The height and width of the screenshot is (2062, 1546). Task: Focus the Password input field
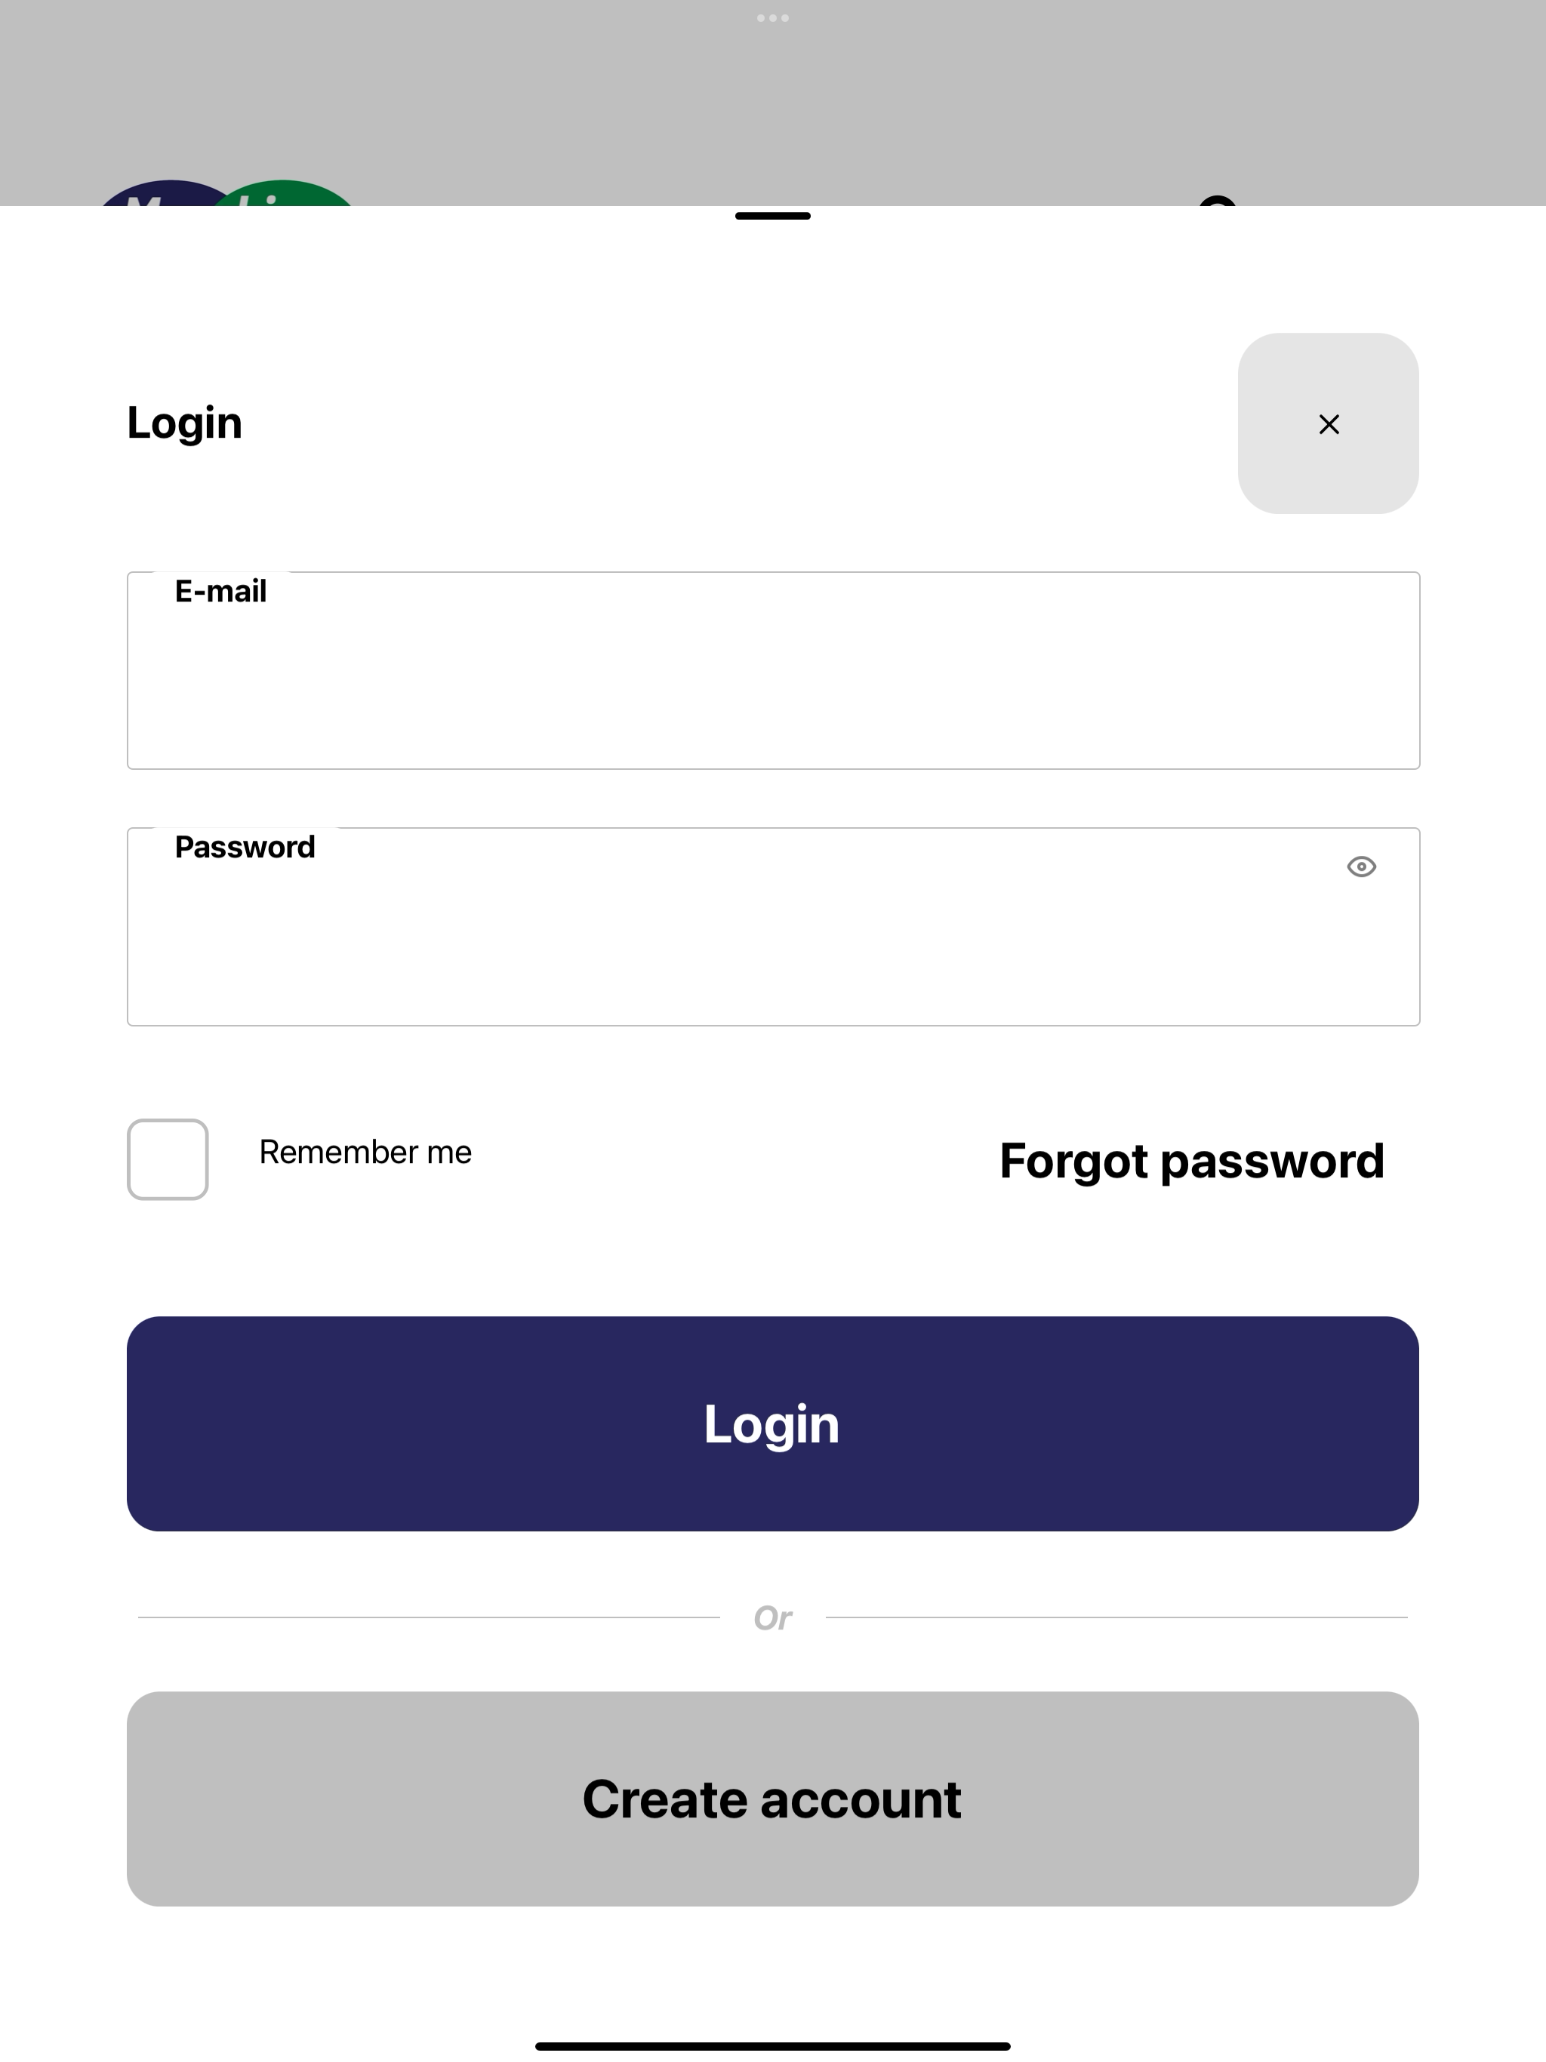(x=773, y=927)
